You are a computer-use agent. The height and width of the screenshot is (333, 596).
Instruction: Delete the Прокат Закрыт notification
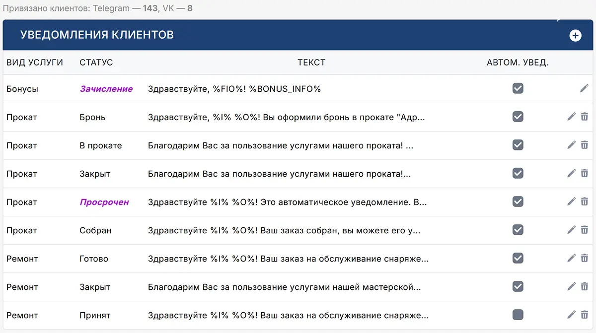[585, 173]
